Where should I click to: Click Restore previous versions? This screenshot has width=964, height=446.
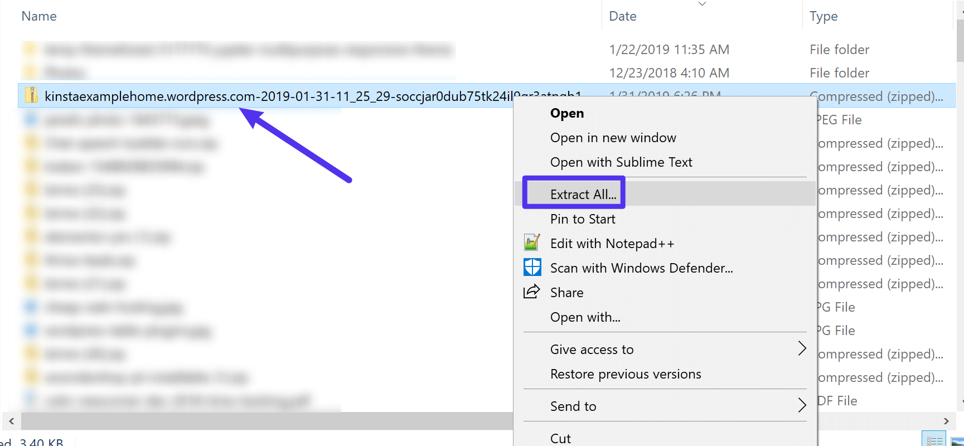pyautogui.click(x=626, y=374)
